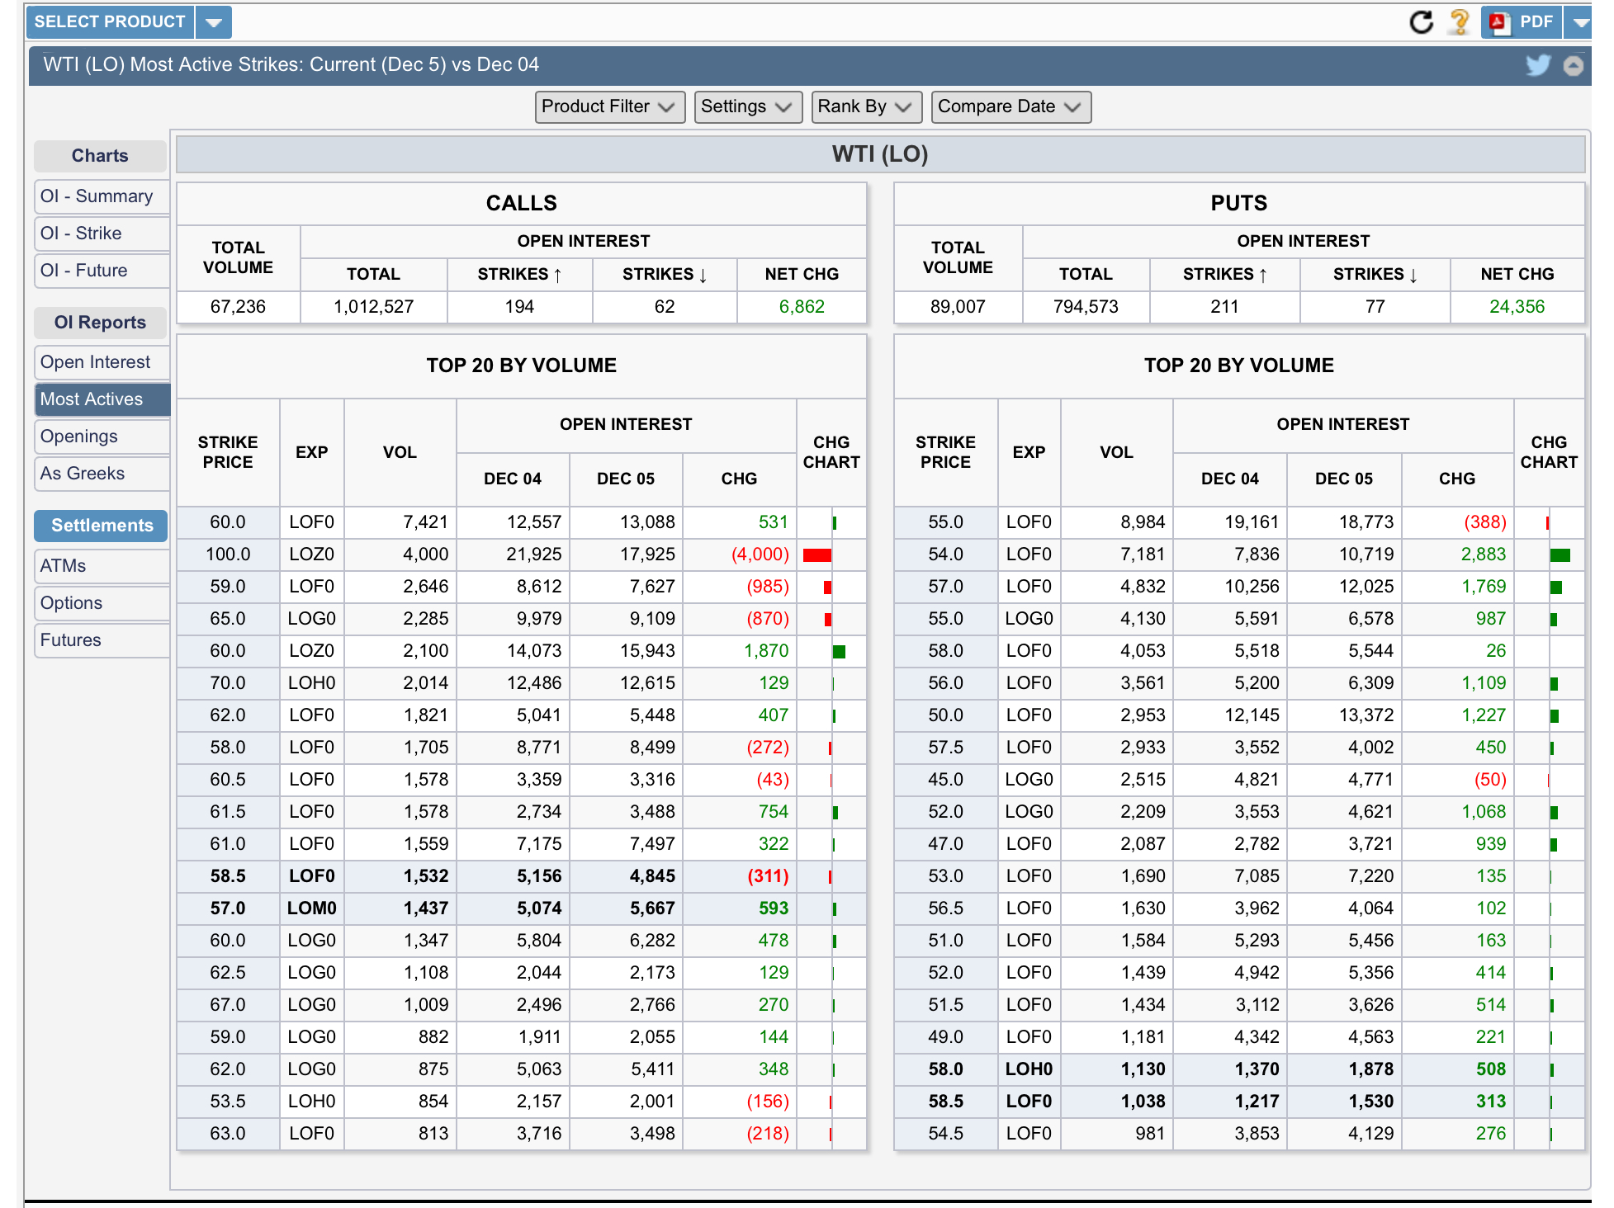Click the Select Product button

tap(110, 22)
